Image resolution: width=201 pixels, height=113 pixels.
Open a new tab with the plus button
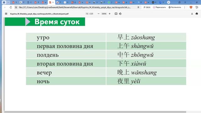point(169,2)
